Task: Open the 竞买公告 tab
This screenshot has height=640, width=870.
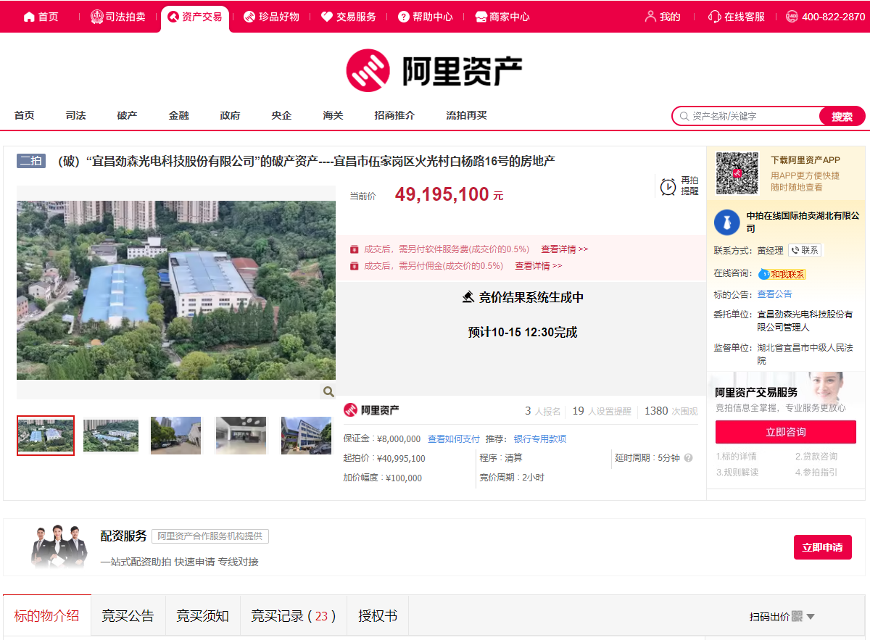Action: point(128,616)
